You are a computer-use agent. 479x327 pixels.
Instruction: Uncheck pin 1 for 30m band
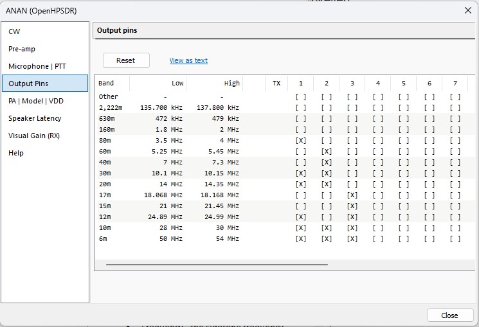click(x=301, y=173)
